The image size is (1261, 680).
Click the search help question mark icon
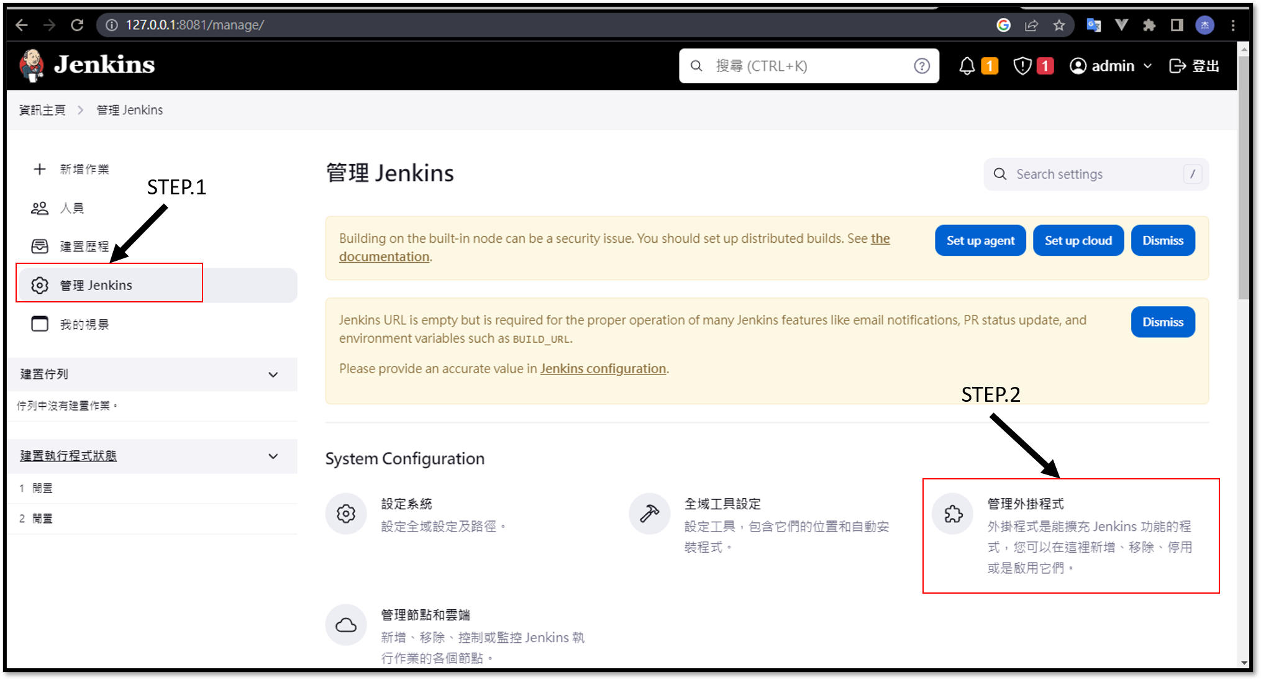[922, 66]
